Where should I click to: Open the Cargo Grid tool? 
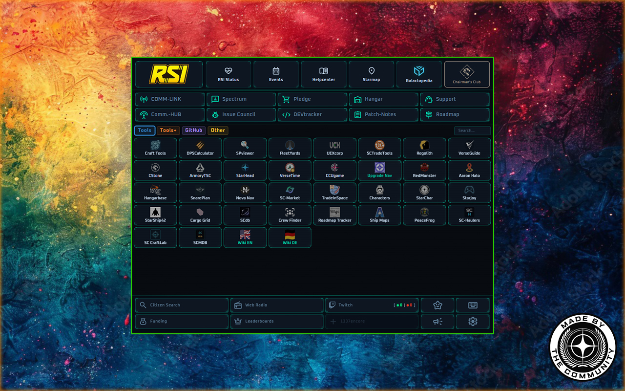point(200,216)
